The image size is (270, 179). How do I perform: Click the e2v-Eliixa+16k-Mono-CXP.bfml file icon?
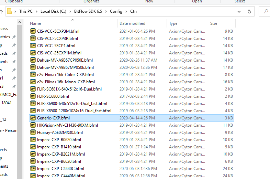[x=33, y=82]
